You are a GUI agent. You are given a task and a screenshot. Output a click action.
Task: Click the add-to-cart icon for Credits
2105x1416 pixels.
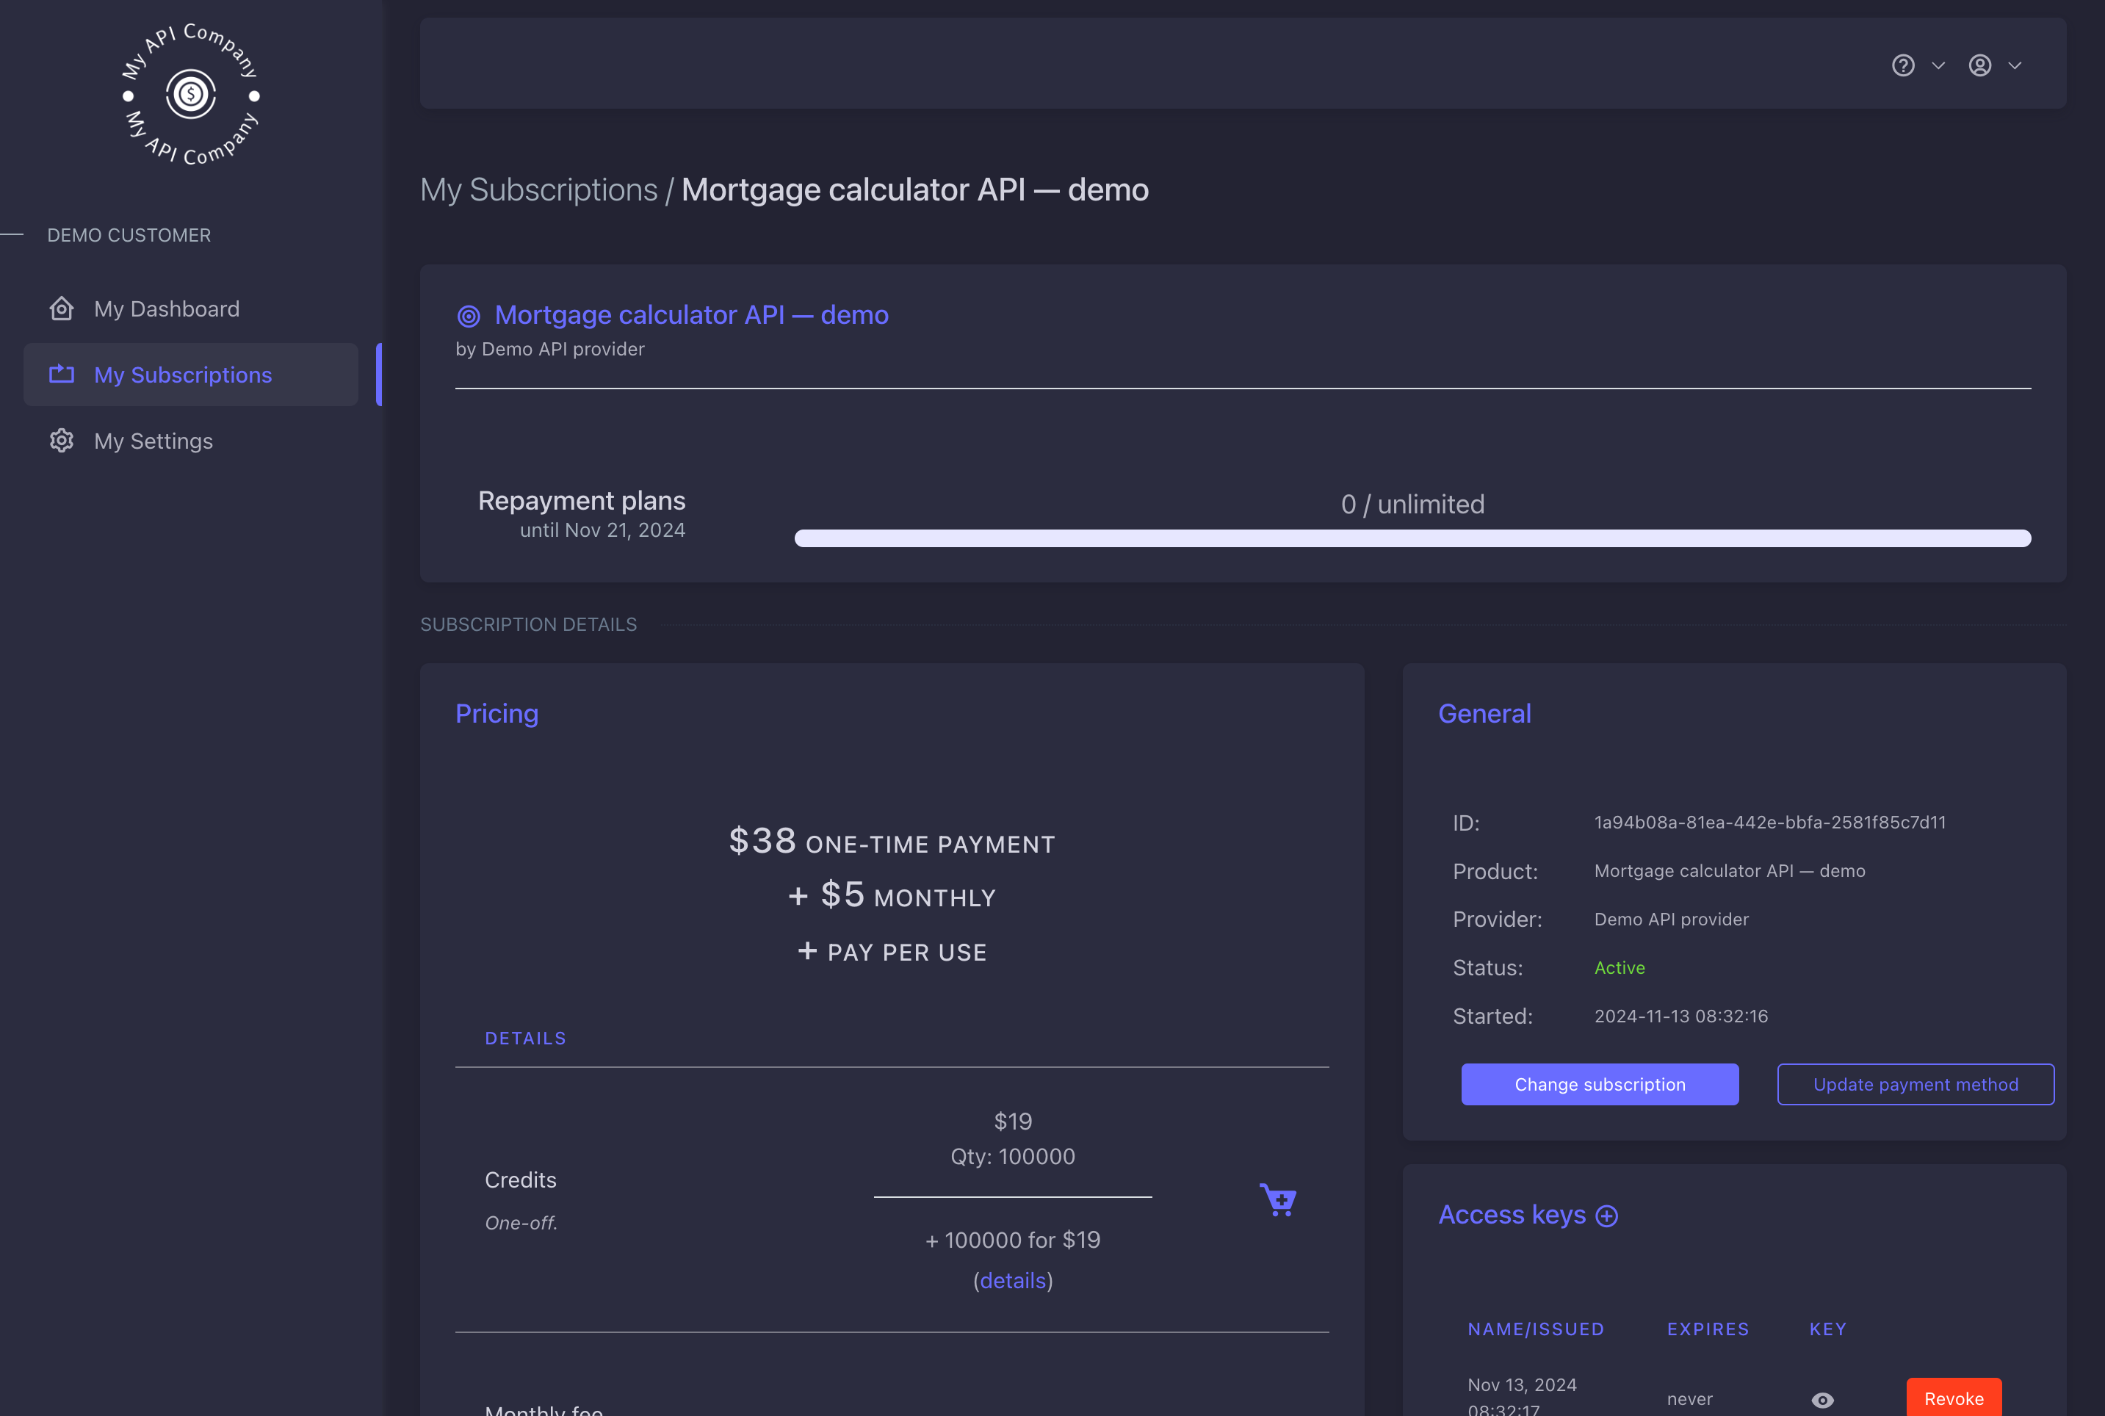click(x=1278, y=1200)
